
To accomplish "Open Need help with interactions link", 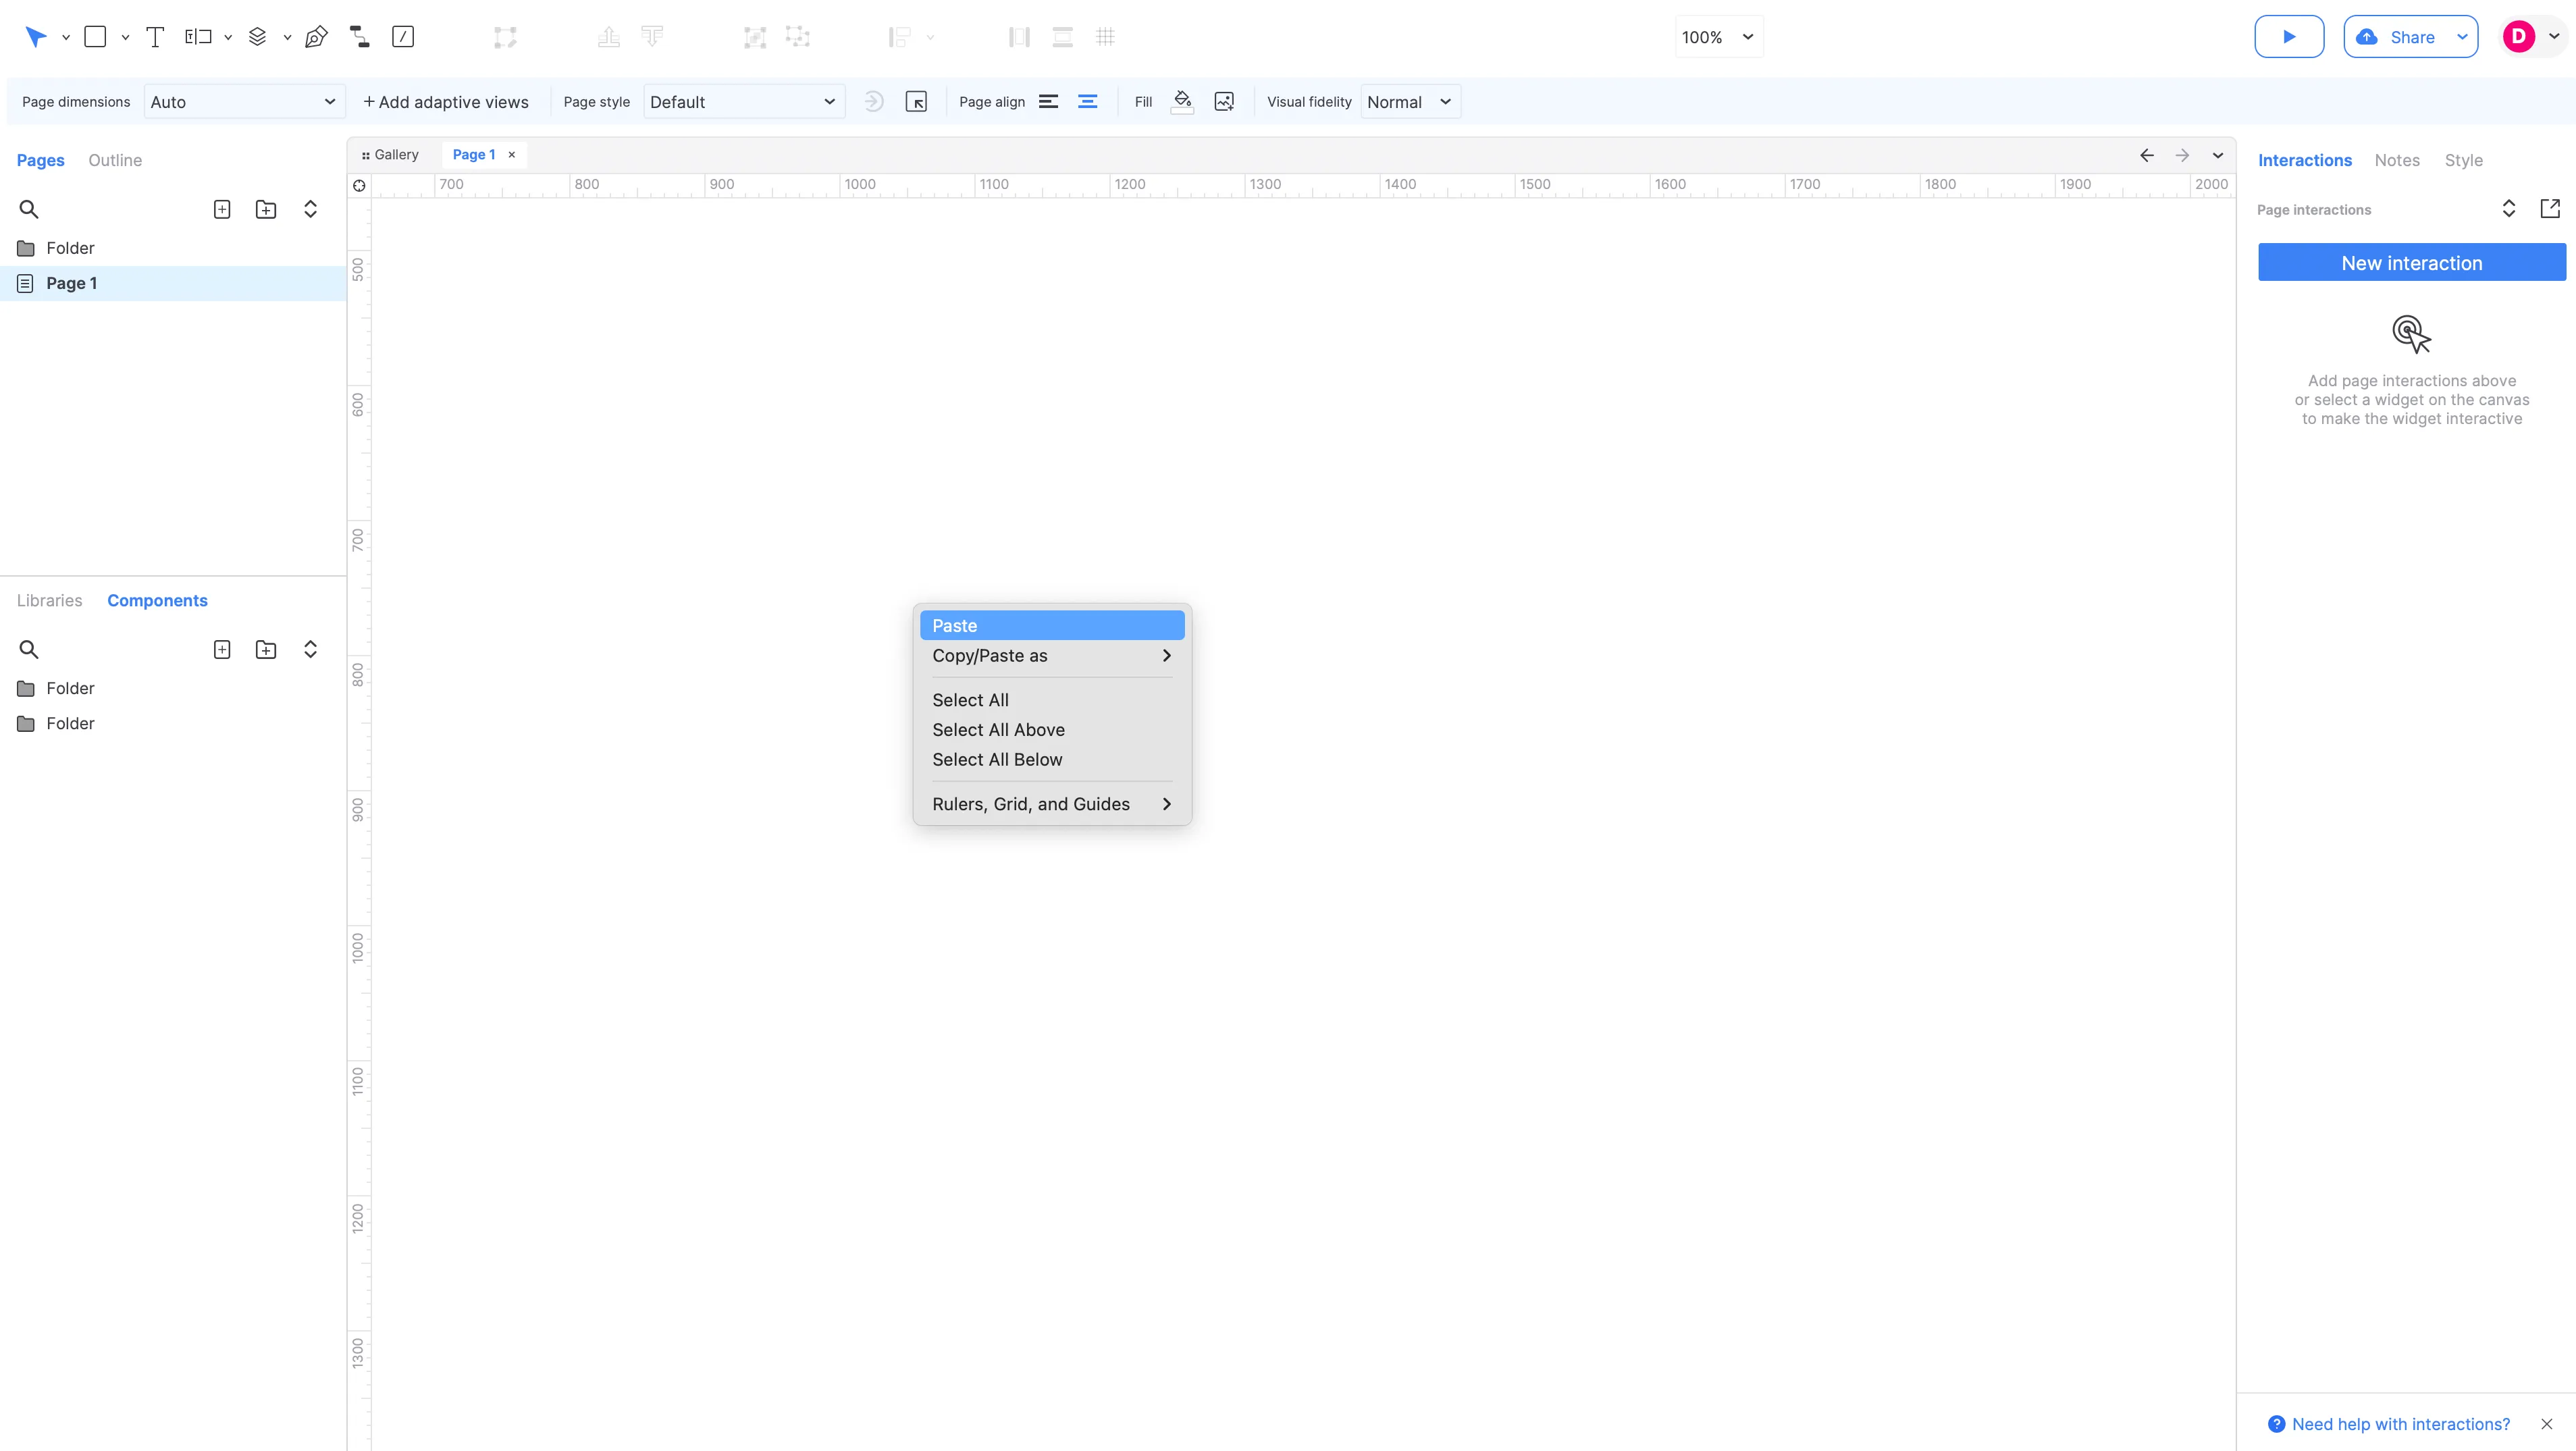I will click(x=2400, y=1423).
